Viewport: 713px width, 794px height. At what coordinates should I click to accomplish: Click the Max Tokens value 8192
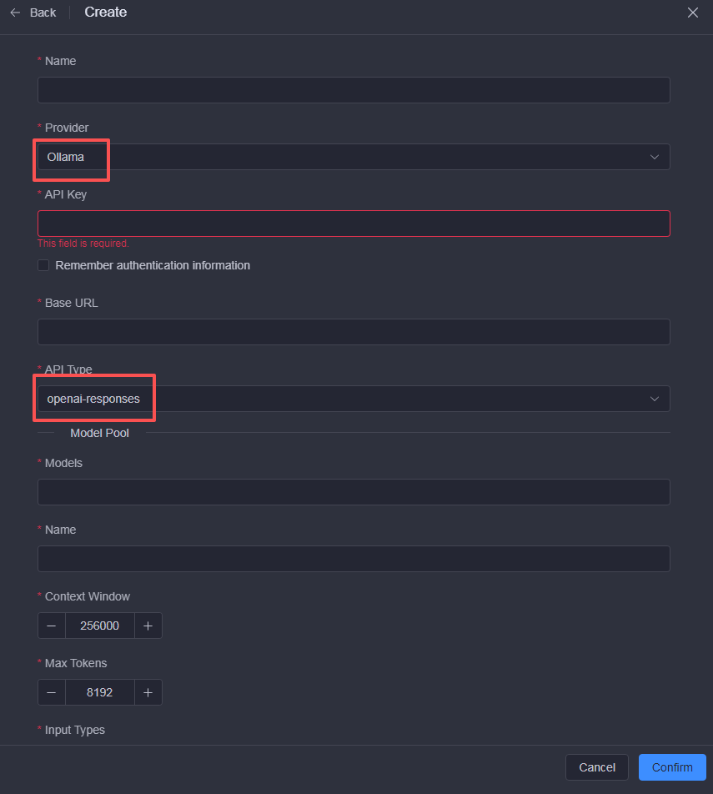(99, 692)
